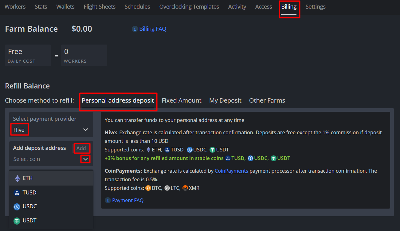The width and height of the screenshot is (400, 231).
Task: Select the My Deposit refill method
Action: 225,101
